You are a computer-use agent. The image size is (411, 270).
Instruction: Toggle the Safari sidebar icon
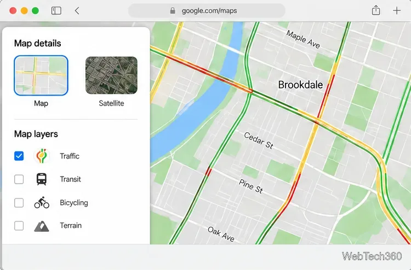56,11
